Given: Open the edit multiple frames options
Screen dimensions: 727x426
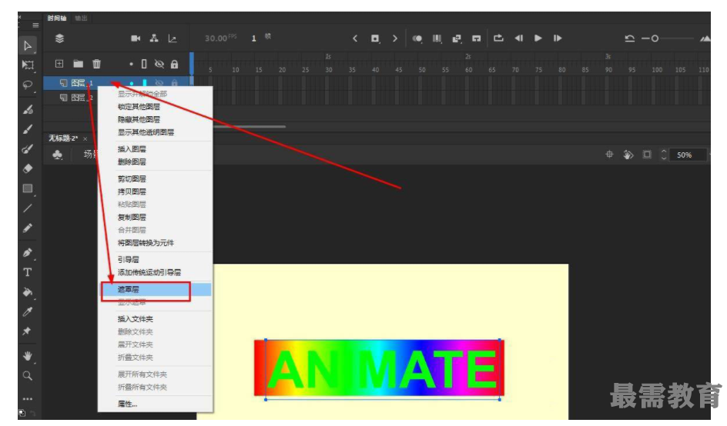Looking at the screenshot, I should pyautogui.click(x=437, y=38).
